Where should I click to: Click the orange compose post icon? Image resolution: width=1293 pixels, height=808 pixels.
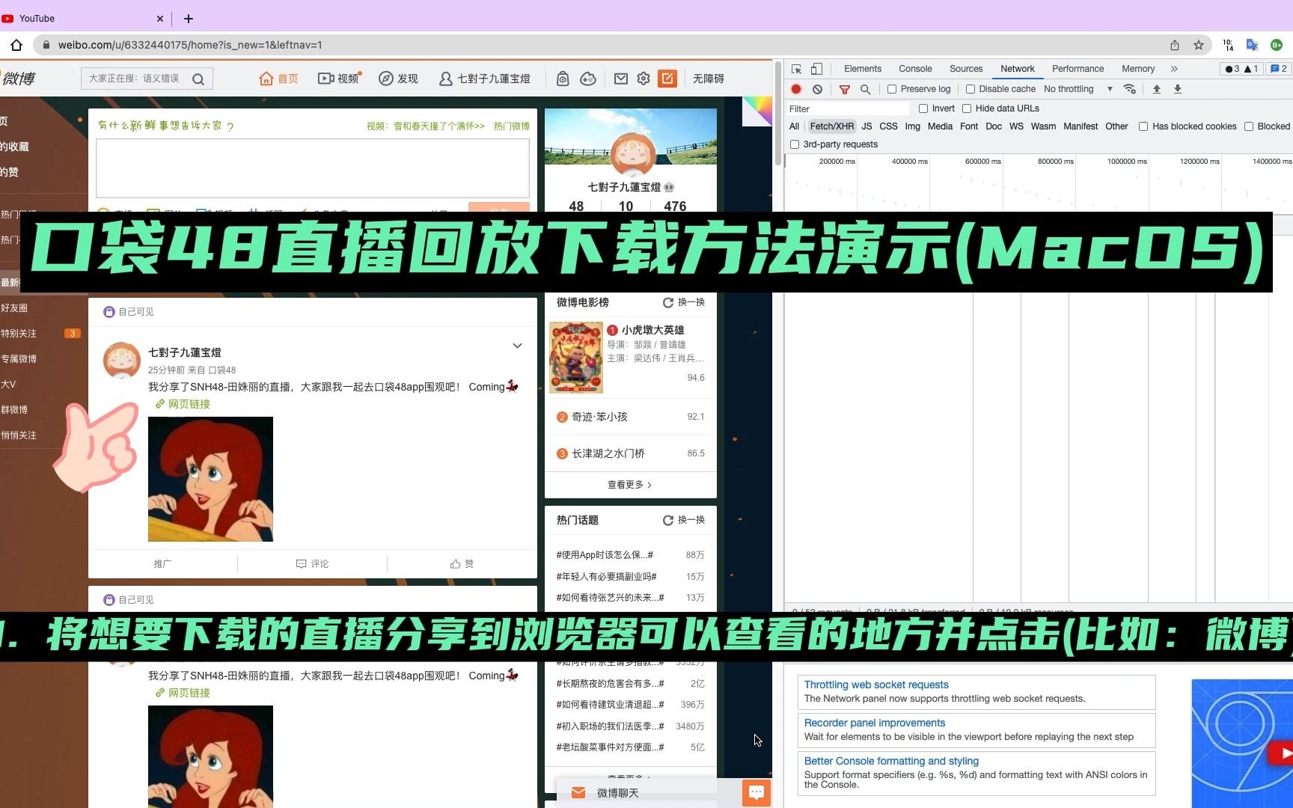point(667,79)
